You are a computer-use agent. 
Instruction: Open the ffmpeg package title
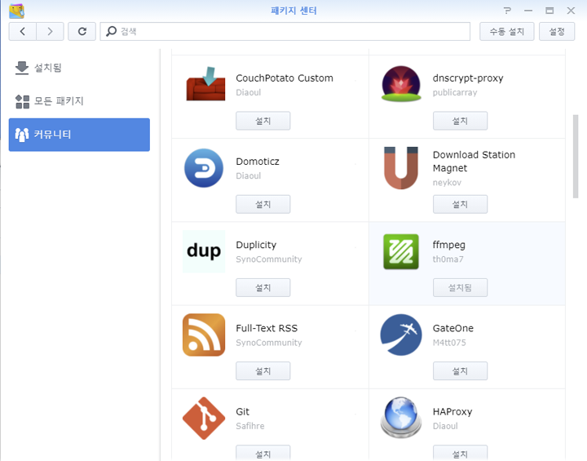tap(449, 245)
